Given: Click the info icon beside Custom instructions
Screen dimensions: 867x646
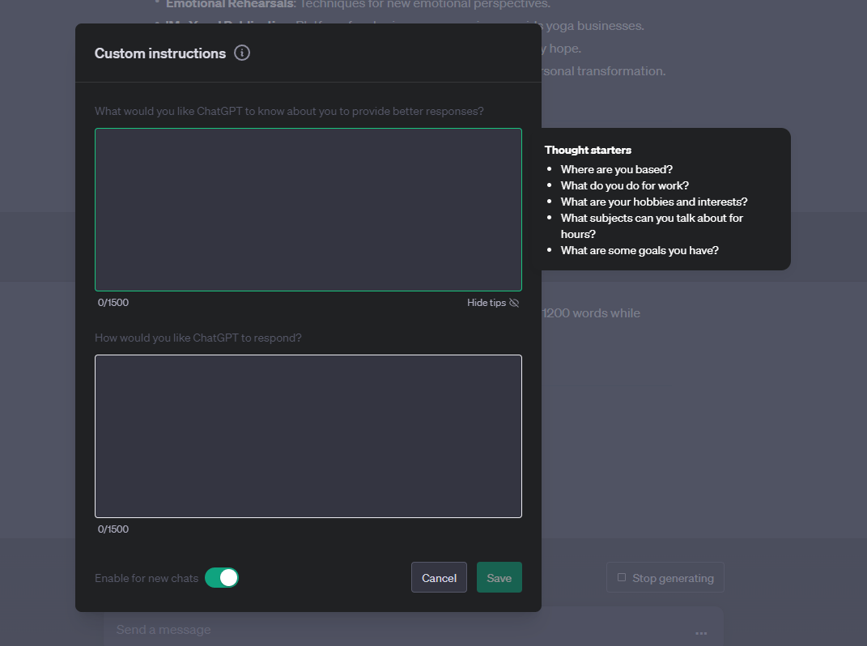Looking at the screenshot, I should click(x=241, y=53).
